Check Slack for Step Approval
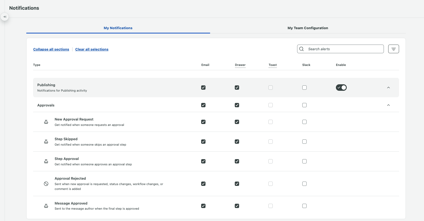 tap(304, 161)
